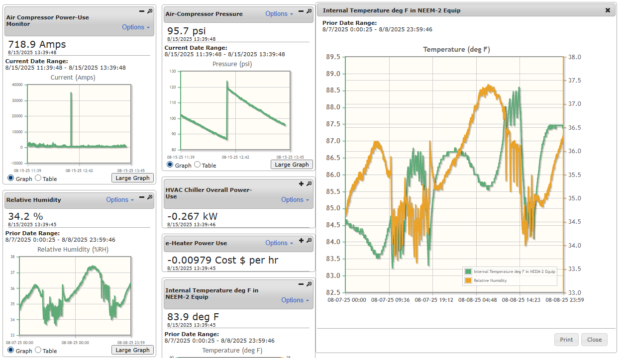Click magnifier icon on Relative Humidity widget
Image resolution: width=622 pixels, height=358 pixels.
click(x=150, y=197)
